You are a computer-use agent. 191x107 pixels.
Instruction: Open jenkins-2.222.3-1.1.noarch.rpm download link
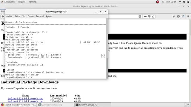point(25,98)
